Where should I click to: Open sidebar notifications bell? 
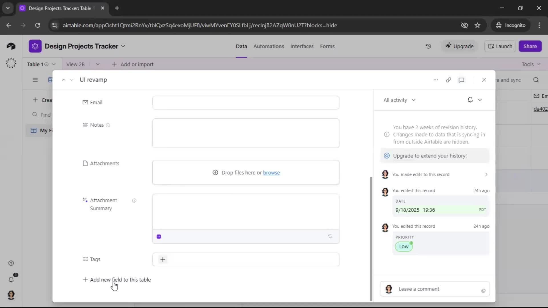(11, 279)
